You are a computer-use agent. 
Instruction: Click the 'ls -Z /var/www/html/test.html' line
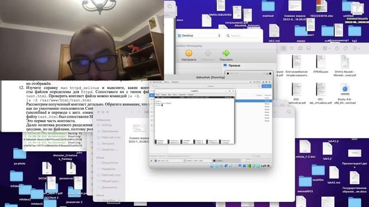pyautogui.click(x=59, y=100)
